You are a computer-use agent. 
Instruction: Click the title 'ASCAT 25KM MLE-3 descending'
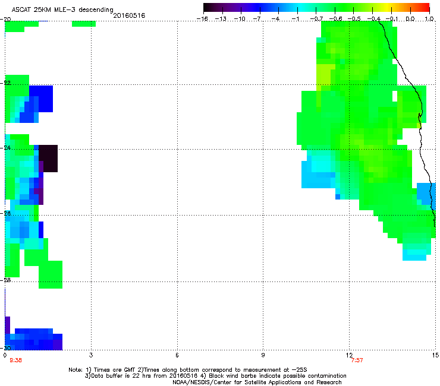pyautogui.click(x=62, y=10)
